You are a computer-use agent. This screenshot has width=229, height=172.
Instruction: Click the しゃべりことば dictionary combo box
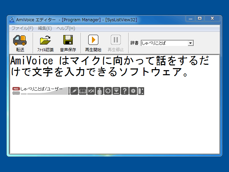167,43
